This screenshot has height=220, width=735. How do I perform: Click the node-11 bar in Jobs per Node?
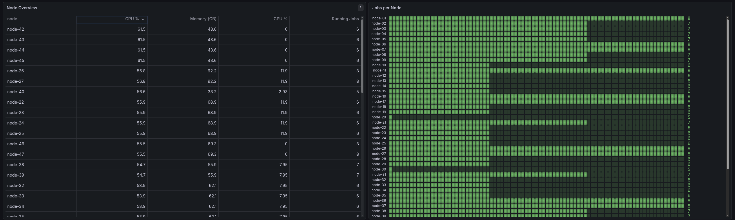537,70
